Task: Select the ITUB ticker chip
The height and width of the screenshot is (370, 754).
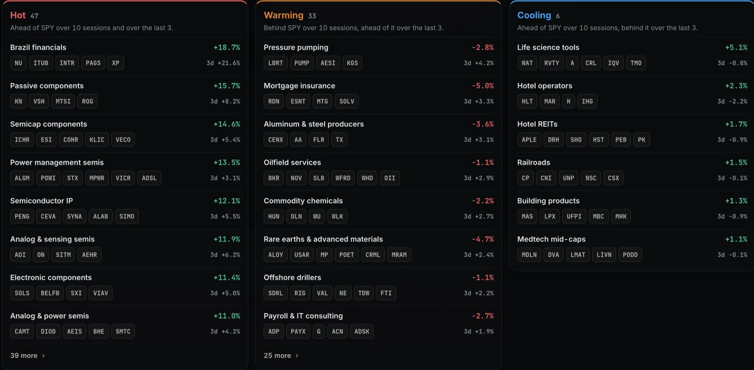Action: click(41, 63)
